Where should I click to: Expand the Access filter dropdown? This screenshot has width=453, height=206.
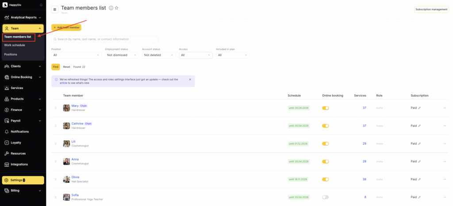click(196, 55)
